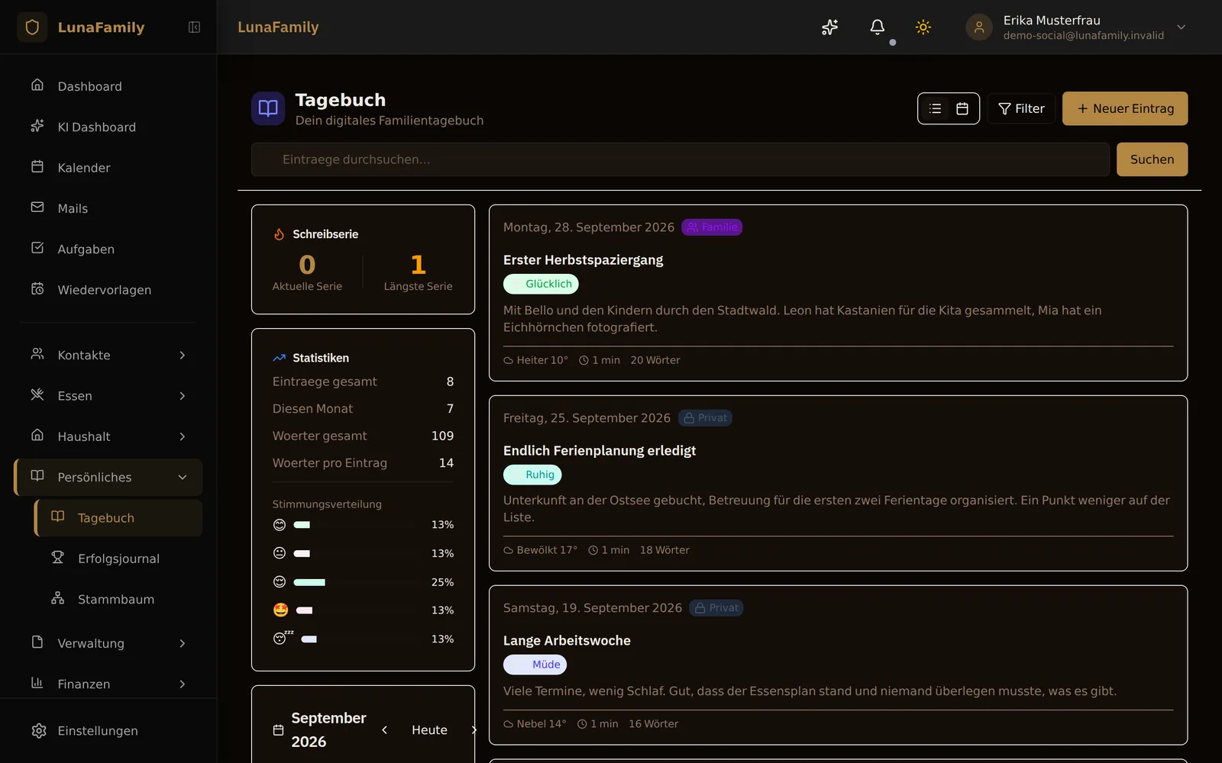Open Mails envelope icon
1222x763 pixels.
37,208
